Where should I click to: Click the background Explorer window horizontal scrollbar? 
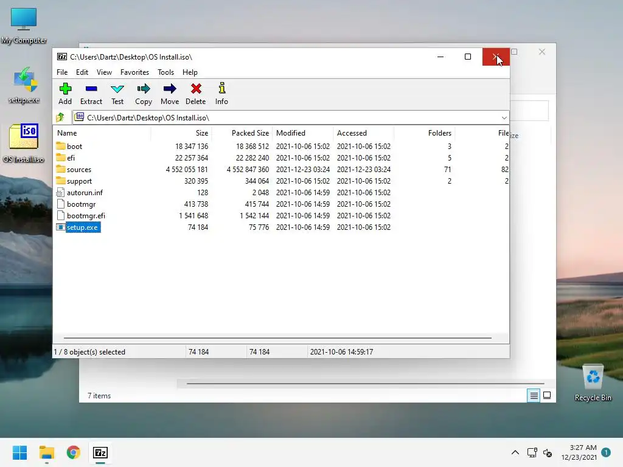tap(365, 384)
